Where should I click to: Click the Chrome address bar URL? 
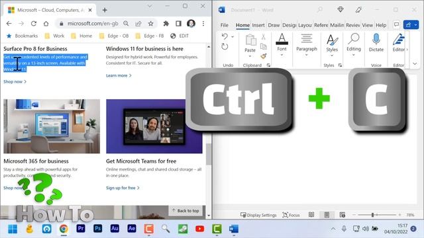tap(93, 24)
